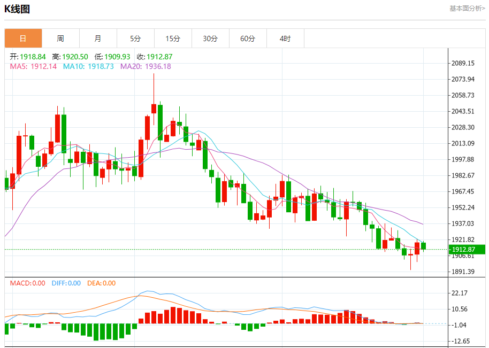Viewport: 489px width, 348px height.
Task: Click the MA10: 1918.73 label
Action: click(x=89, y=66)
